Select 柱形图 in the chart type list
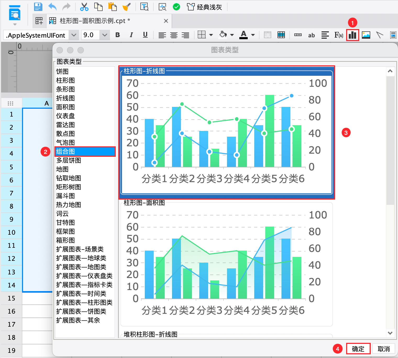 85,80
